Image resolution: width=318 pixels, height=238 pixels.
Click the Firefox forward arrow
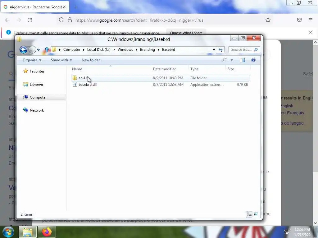pyautogui.click(x=19, y=20)
